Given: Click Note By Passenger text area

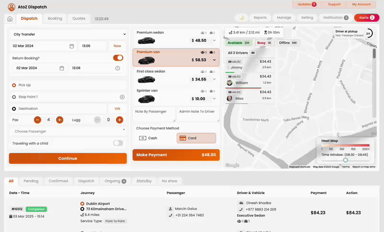Looking at the screenshot, I should (x=154, y=115).
